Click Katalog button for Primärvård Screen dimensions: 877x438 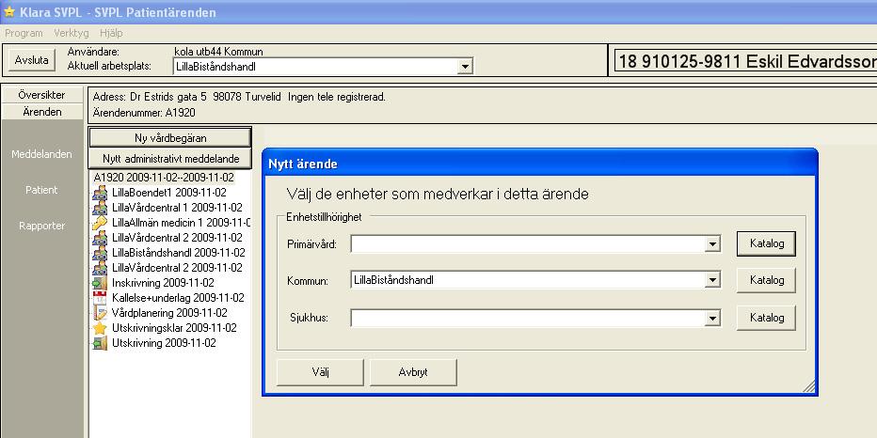pos(766,243)
